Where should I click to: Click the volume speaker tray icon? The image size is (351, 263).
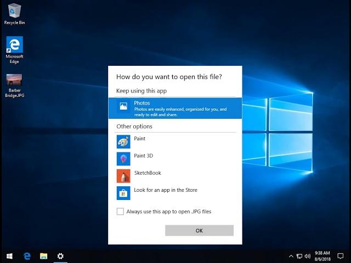coord(308,256)
